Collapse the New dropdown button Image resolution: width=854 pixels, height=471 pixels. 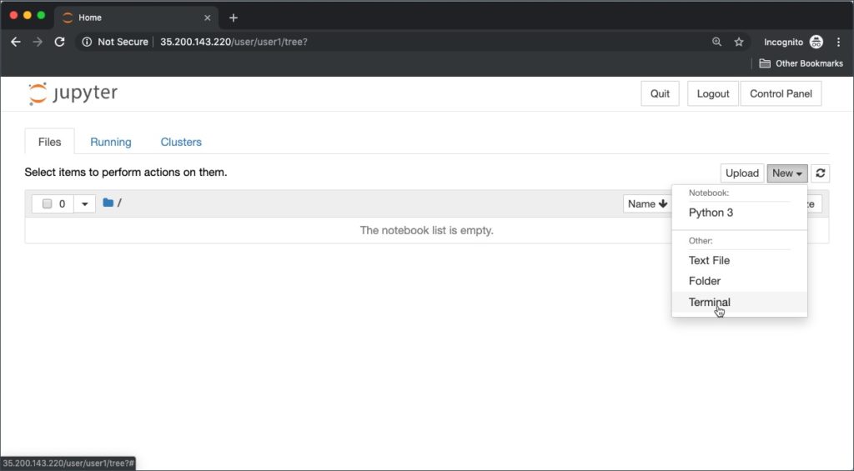(x=787, y=173)
